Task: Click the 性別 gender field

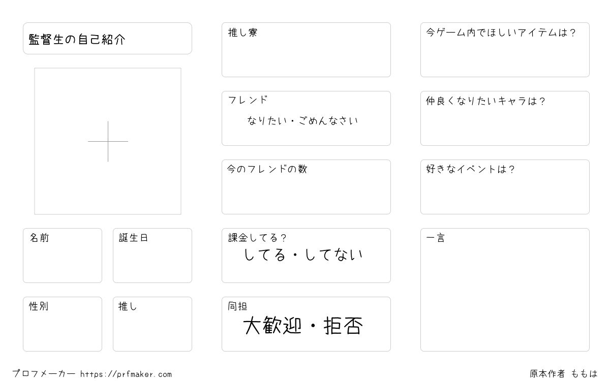Action: (x=63, y=324)
